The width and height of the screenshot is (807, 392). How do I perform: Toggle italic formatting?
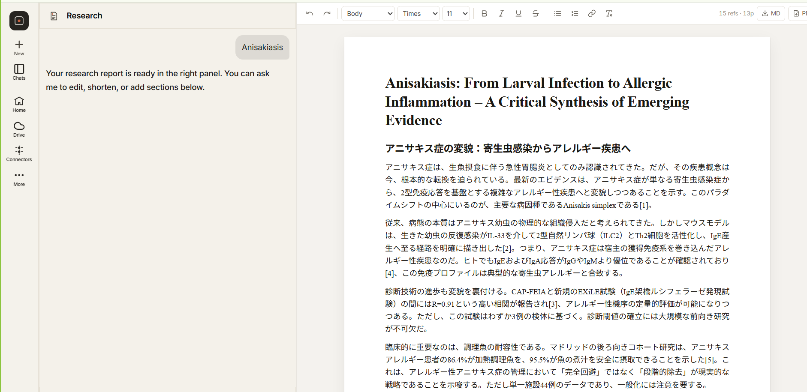click(501, 14)
